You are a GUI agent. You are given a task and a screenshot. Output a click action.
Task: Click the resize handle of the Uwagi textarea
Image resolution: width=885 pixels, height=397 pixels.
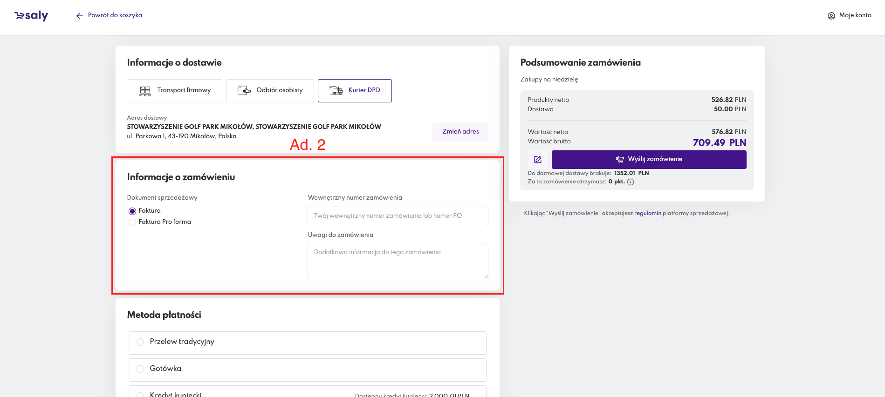[x=485, y=276]
